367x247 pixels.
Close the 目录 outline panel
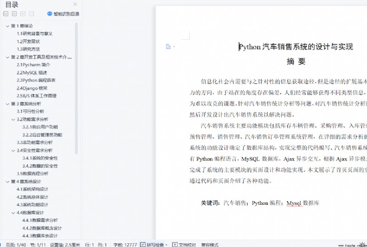tap(75, 4)
